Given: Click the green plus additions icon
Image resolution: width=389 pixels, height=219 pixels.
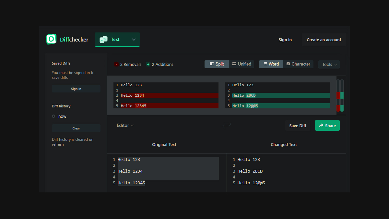Looking at the screenshot, I should [148, 64].
